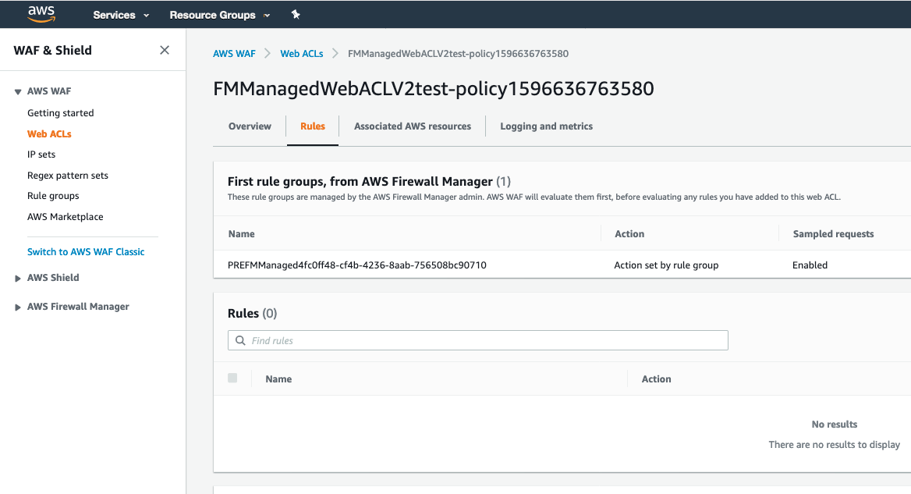Screen dimensions: 911x494
Task: Open Regex pattern sets page
Action: click(x=67, y=175)
